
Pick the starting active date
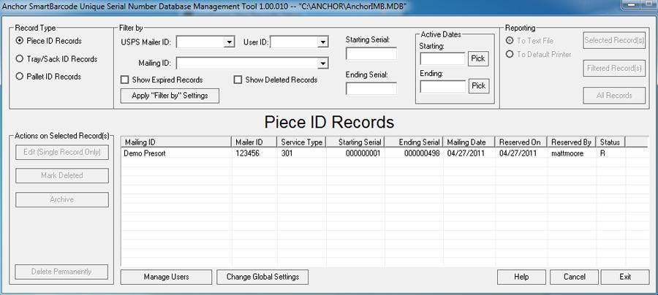click(x=478, y=58)
